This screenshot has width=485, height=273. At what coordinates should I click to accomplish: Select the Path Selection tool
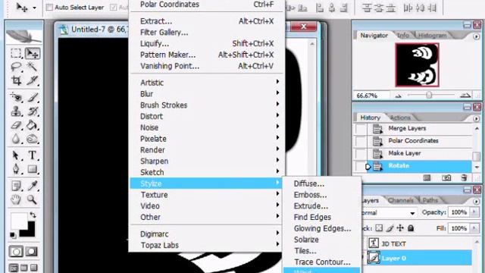pyautogui.click(x=16, y=155)
